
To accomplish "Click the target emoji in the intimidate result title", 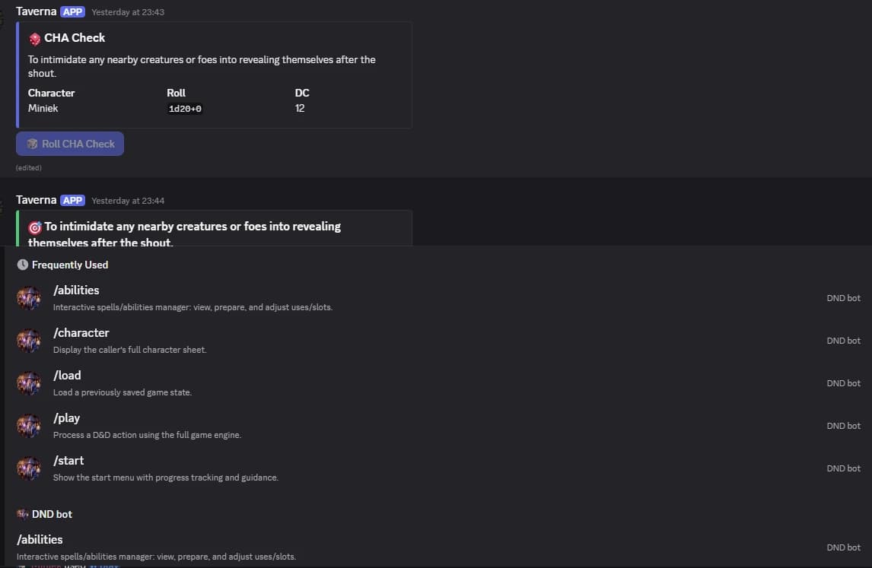I will coord(35,227).
